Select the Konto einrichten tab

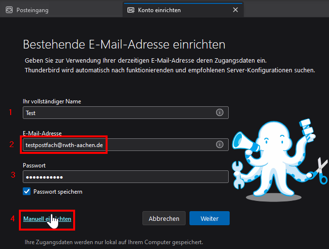[183, 10]
